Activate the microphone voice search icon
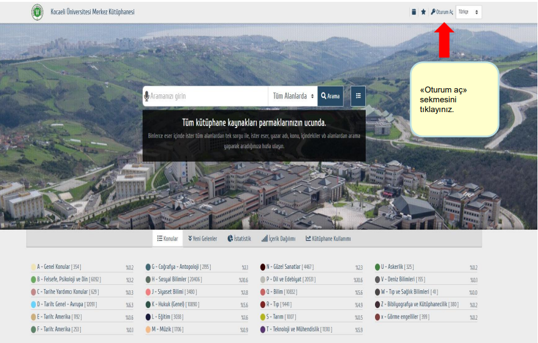538x343 pixels. [146, 96]
